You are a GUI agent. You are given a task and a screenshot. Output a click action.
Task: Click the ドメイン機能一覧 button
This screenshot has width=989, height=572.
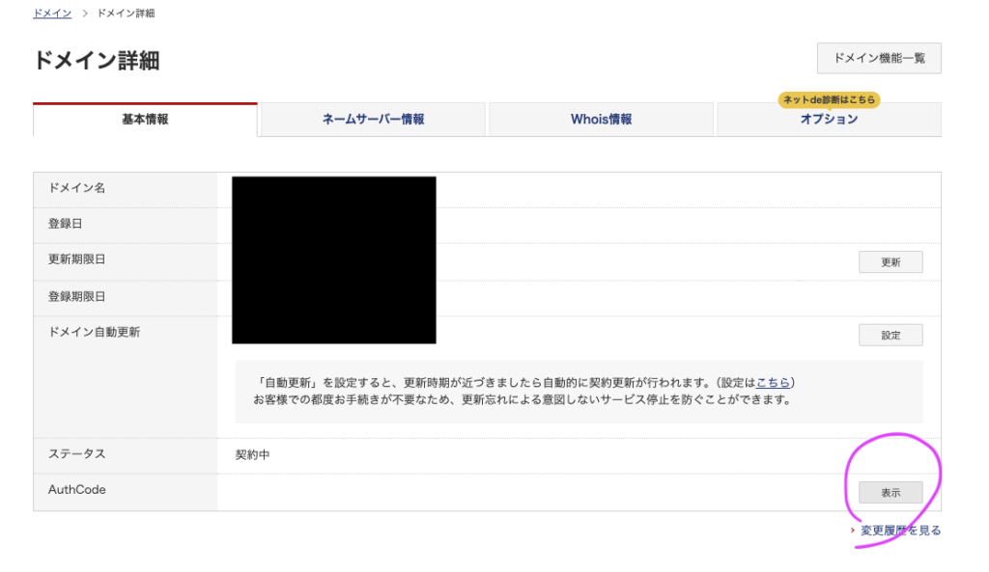(x=879, y=58)
